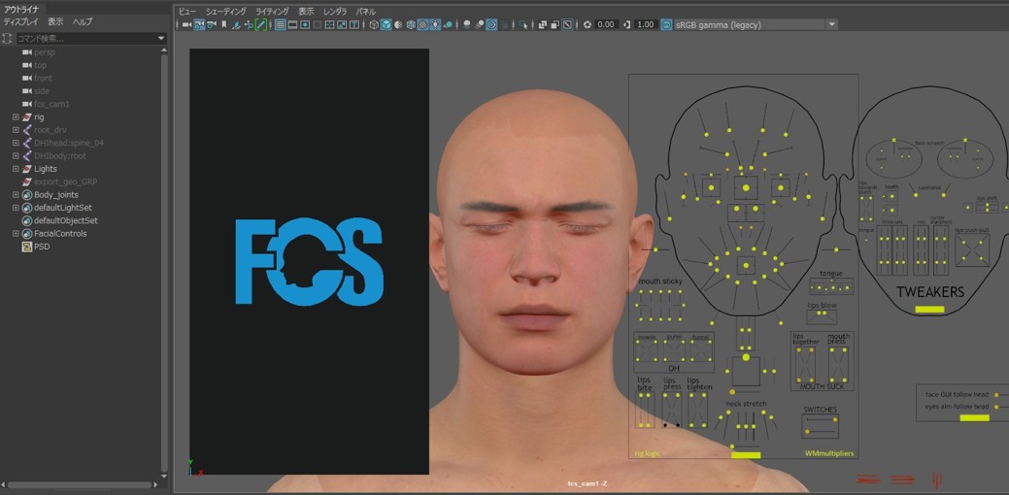The width and height of the screenshot is (1009, 495).
Task: Select the PSD node in outliner
Action: [x=42, y=247]
